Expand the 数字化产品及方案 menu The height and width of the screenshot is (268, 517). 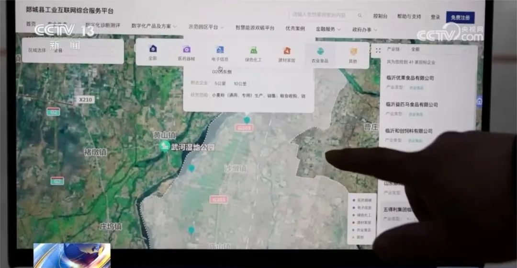coord(154,26)
